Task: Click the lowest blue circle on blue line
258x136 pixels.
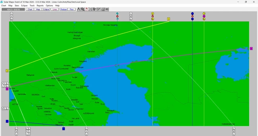Action: pyautogui.click(x=192, y=19)
